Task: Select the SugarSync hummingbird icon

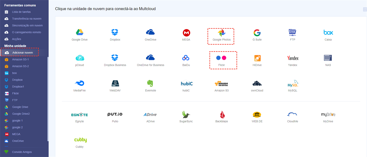Action: point(186,115)
